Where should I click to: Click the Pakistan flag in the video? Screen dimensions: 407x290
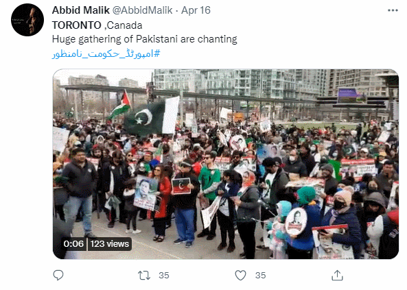[152, 117]
